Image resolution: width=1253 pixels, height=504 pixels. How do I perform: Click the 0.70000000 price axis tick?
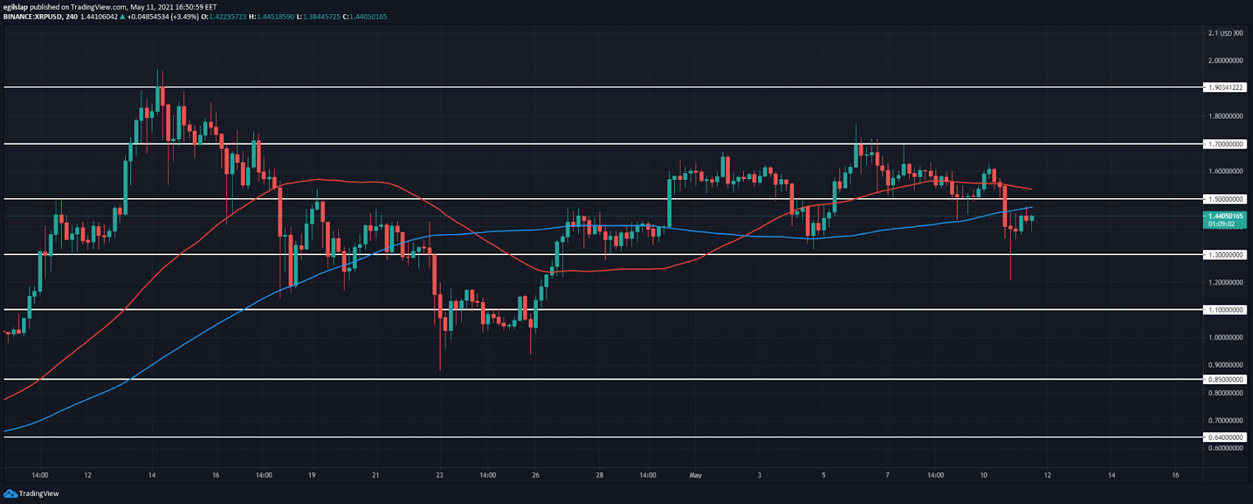[x=1226, y=421]
